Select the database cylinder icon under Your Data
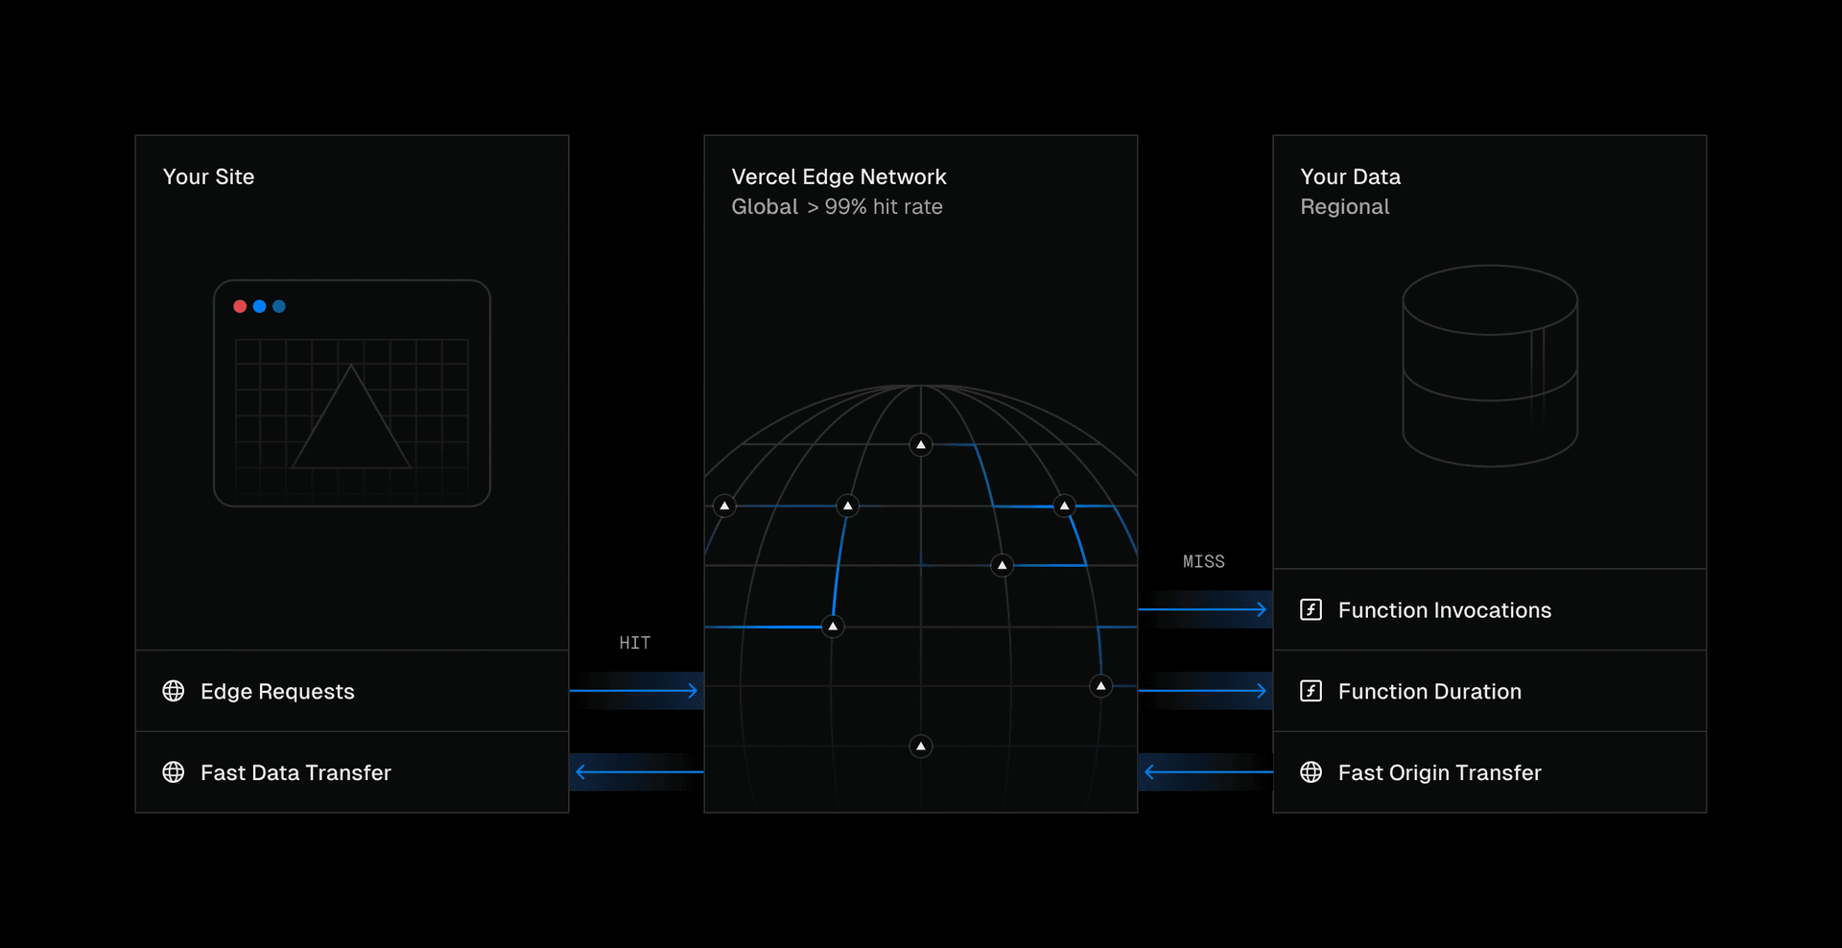 click(1490, 367)
